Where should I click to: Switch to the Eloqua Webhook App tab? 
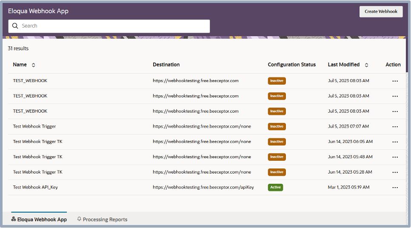coord(39,219)
